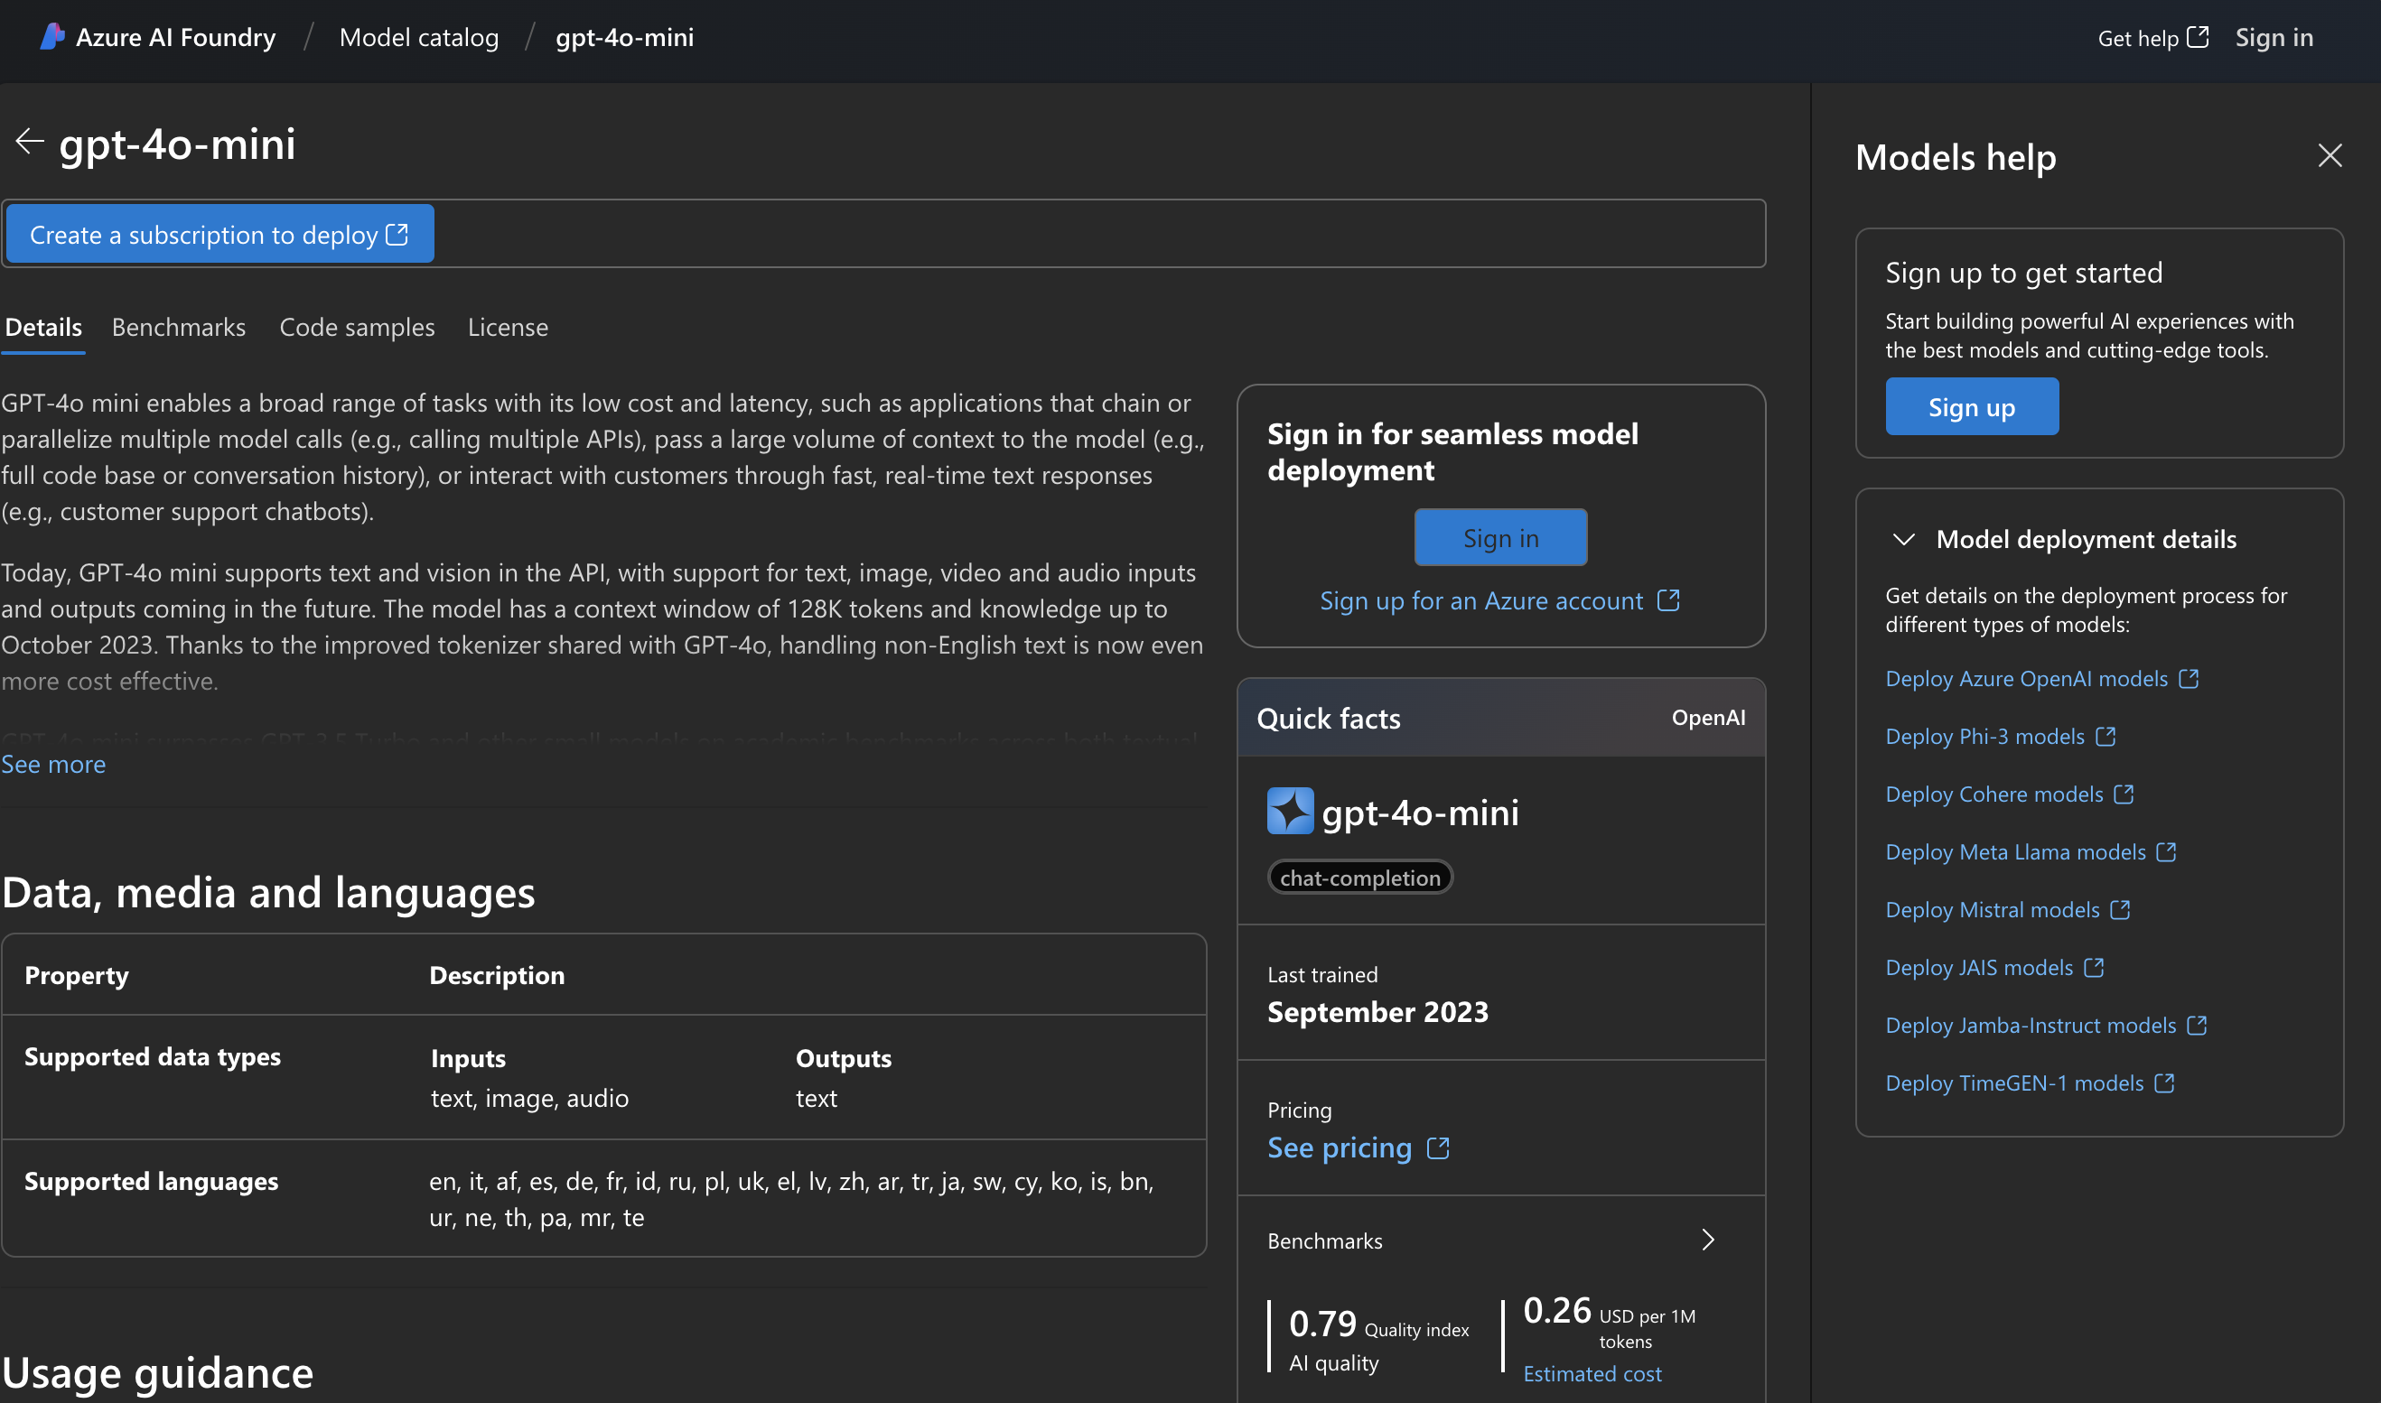The height and width of the screenshot is (1403, 2381).
Task: Click the September 2023 last trained value
Action: pyautogui.click(x=1377, y=1011)
